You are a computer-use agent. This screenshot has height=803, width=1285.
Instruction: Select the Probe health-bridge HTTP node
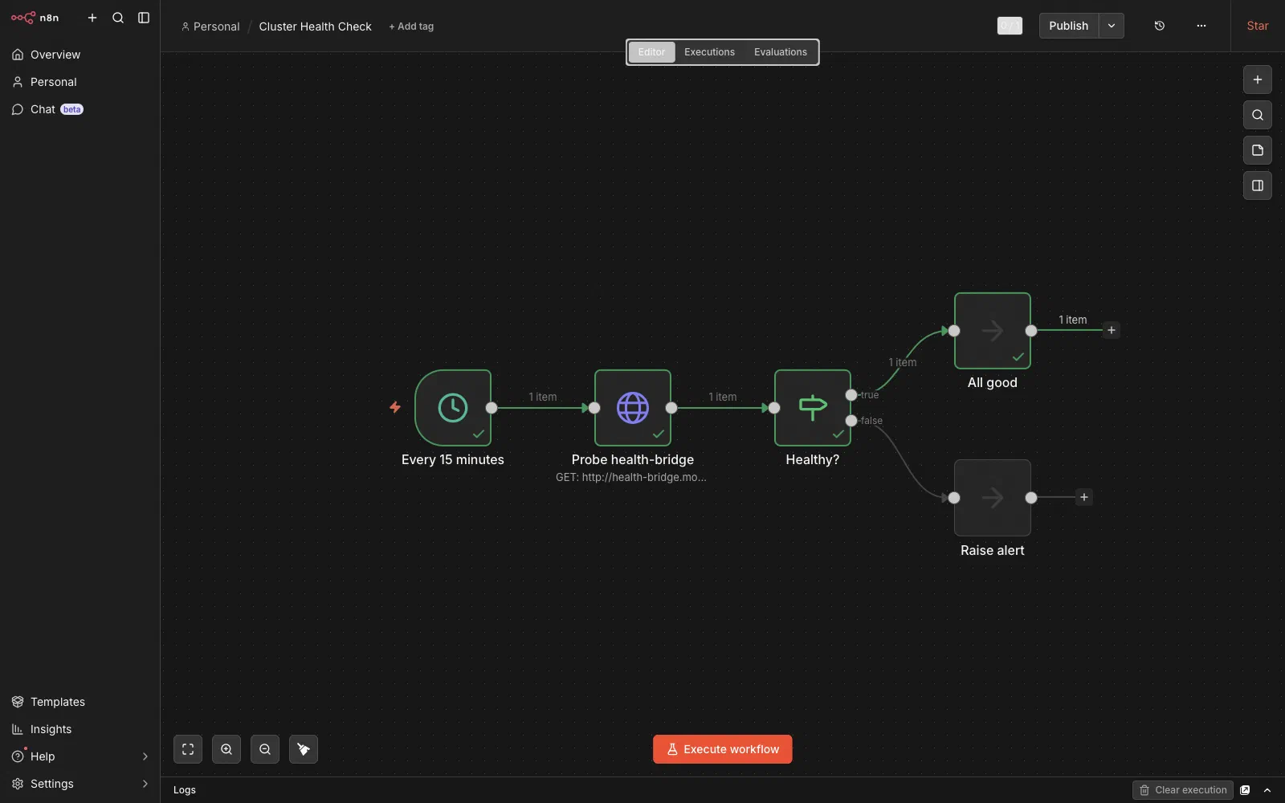(x=633, y=408)
